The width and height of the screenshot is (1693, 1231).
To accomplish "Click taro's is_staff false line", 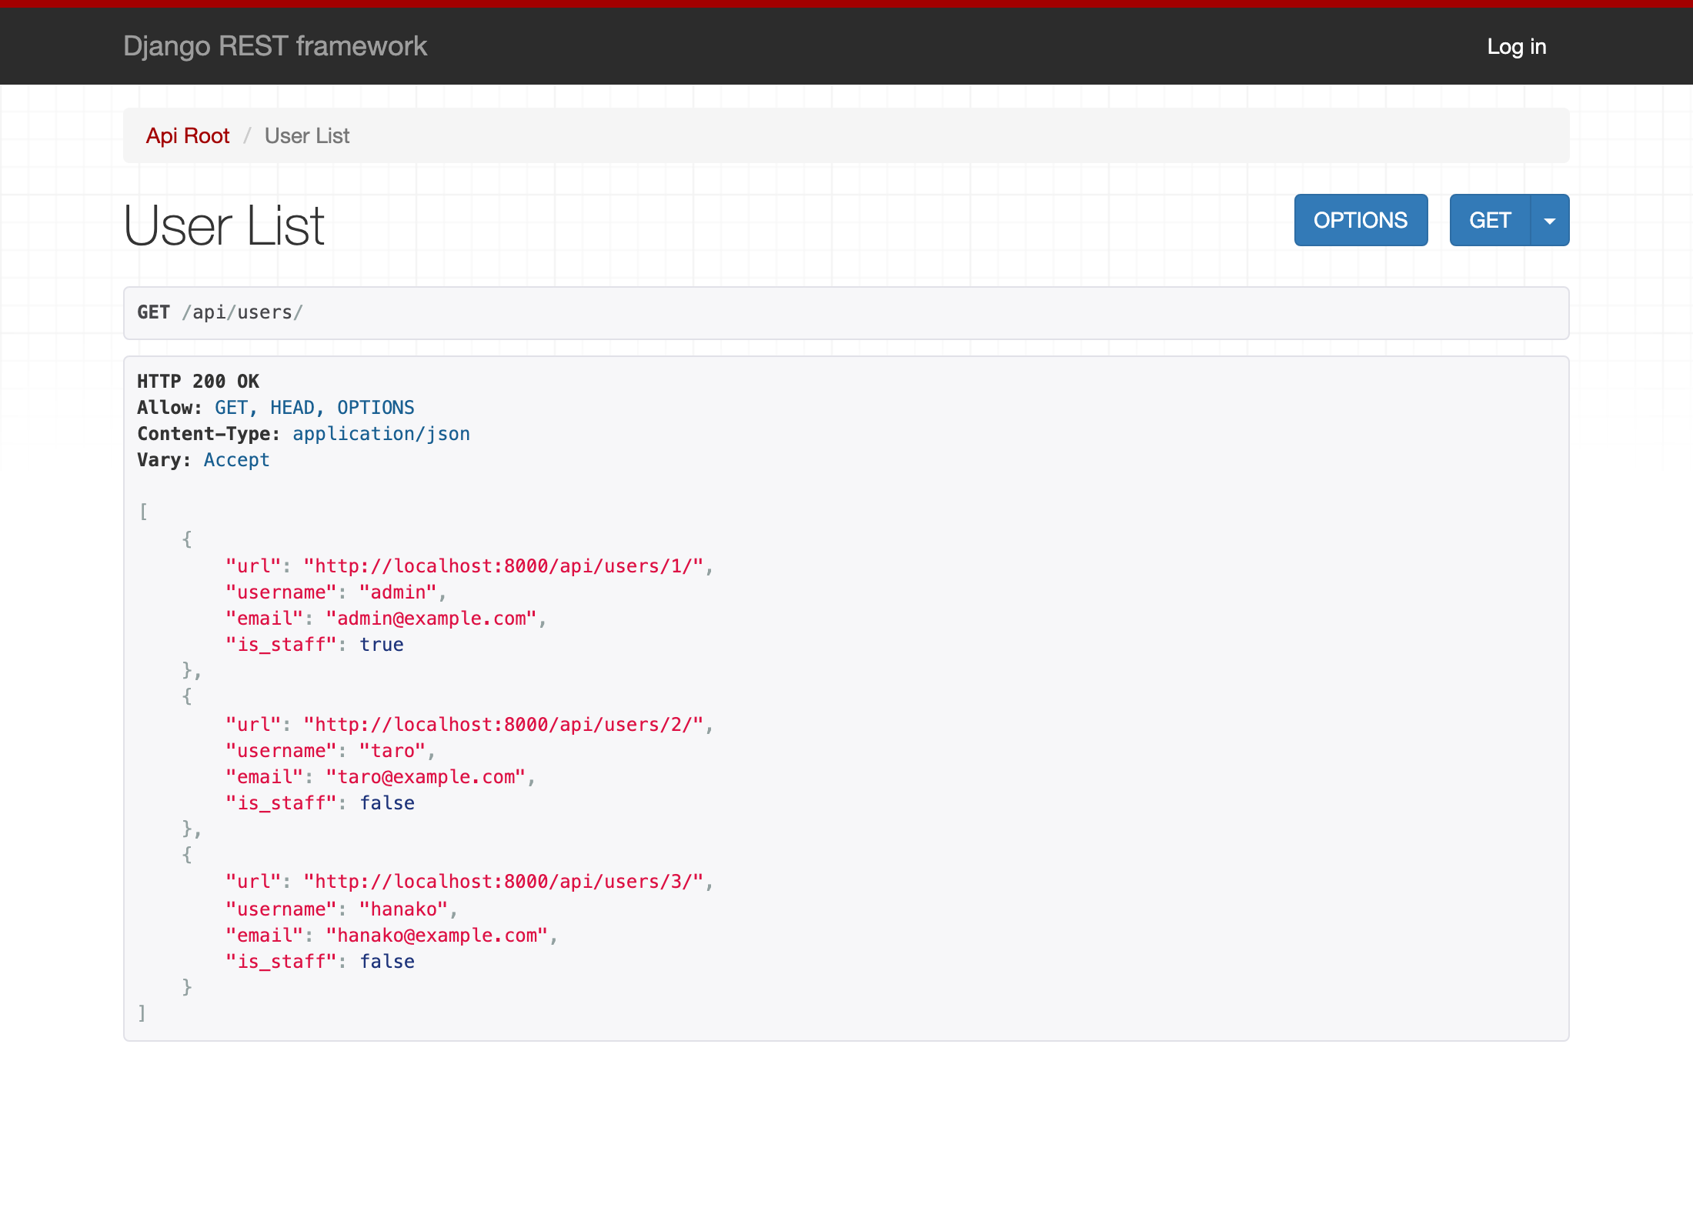I will (x=320, y=803).
